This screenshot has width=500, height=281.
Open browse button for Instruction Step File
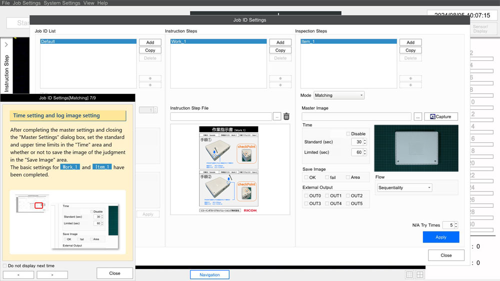point(277,116)
